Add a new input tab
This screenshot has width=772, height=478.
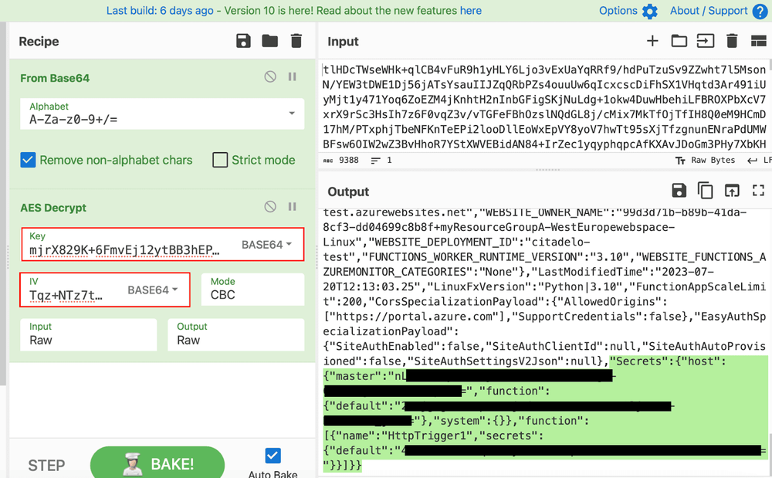tap(652, 42)
